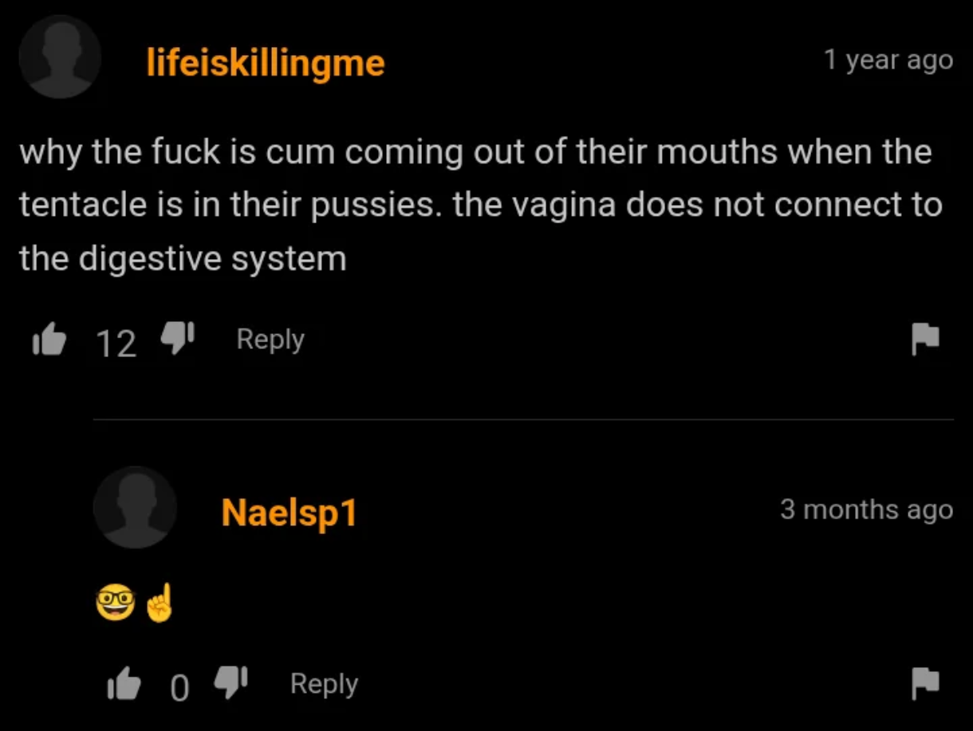Visit the lifeiskillingme username link
973x731 pixels.
265,62
